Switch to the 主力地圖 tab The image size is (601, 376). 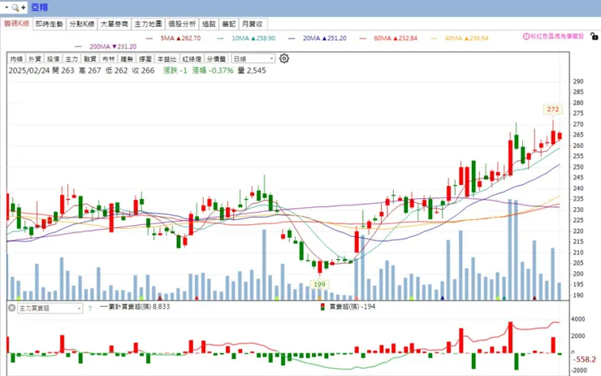(149, 24)
